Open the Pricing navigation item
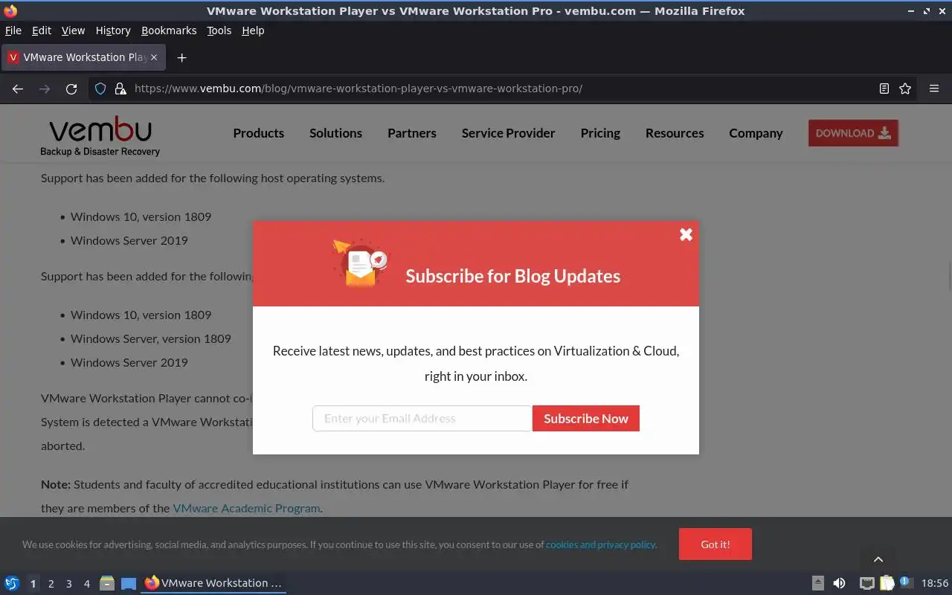Viewport: 952px width, 595px height. coord(600,133)
